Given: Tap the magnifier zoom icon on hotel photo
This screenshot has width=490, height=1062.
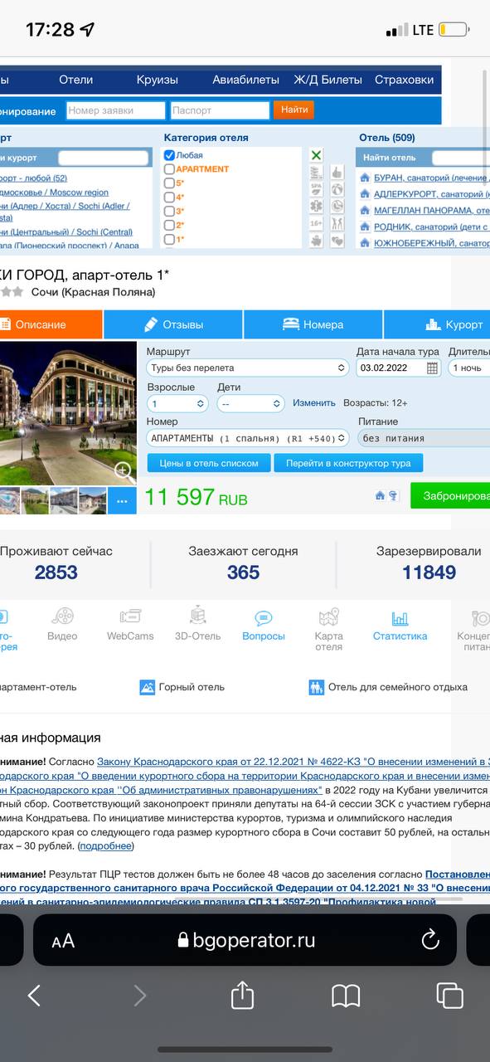Looking at the screenshot, I should point(124,472).
